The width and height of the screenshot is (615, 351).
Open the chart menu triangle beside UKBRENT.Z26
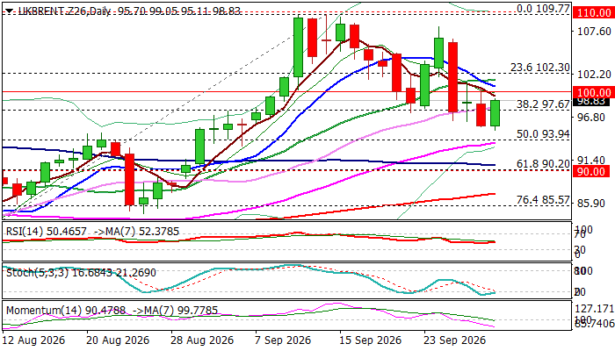(9, 11)
